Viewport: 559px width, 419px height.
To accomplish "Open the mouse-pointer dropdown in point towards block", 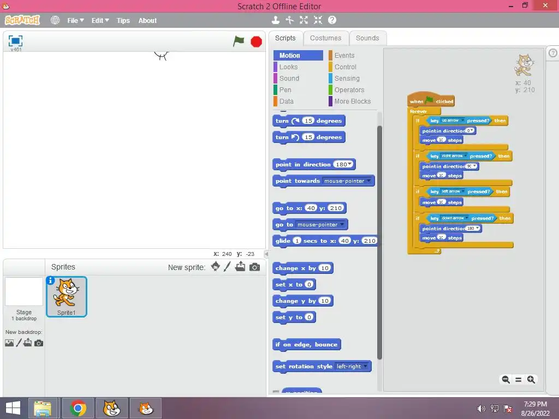I will tap(368, 181).
